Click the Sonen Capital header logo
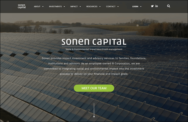The height and width of the screenshot is (122, 188). pyautogui.click(x=22, y=6)
